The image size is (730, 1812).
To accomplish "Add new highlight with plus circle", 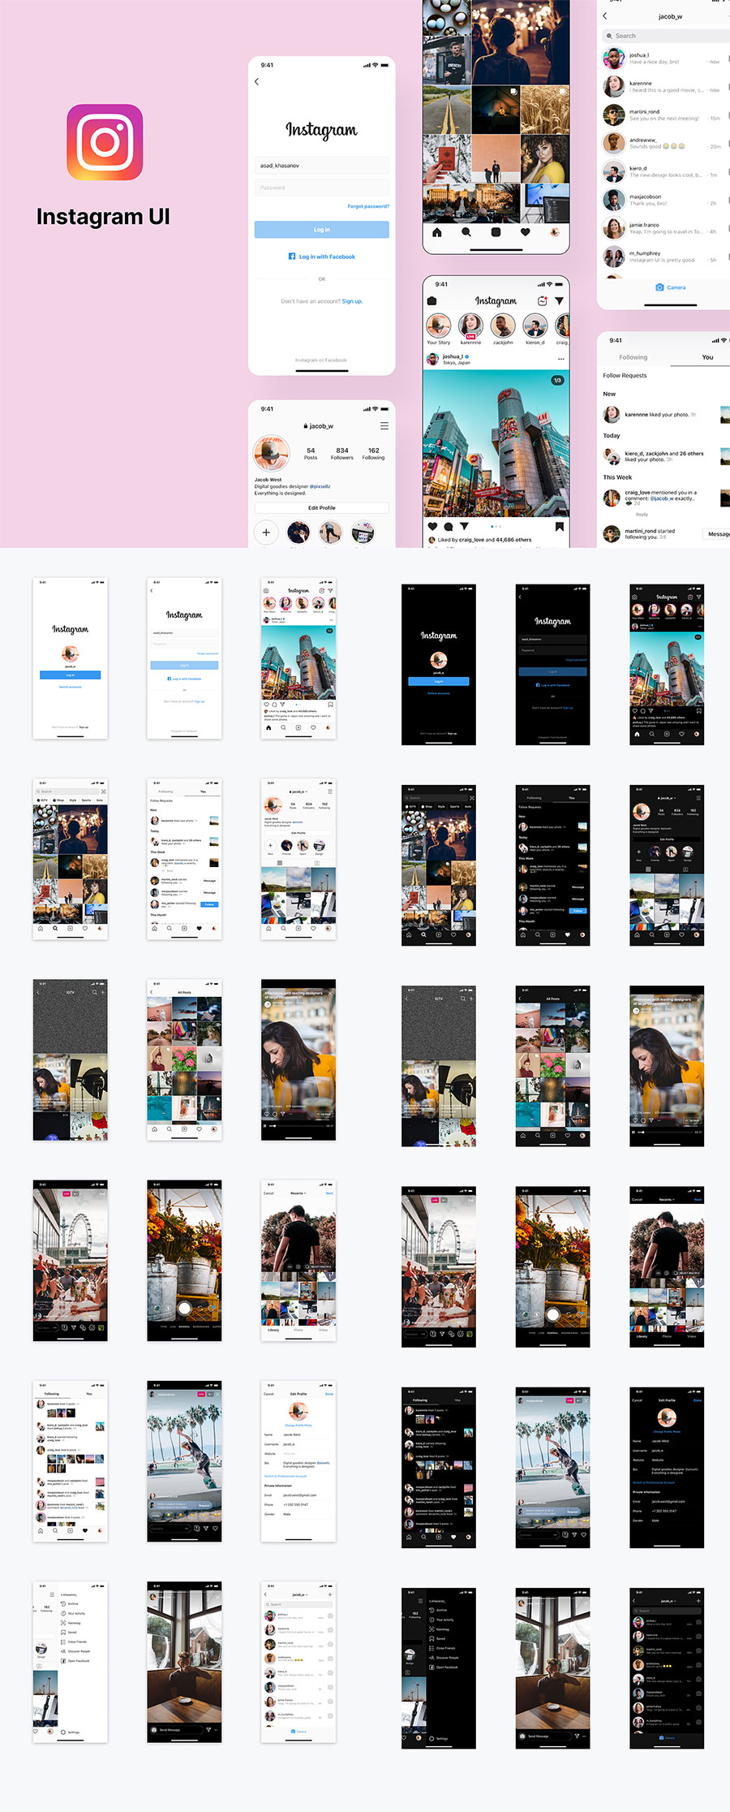I will (x=266, y=533).
